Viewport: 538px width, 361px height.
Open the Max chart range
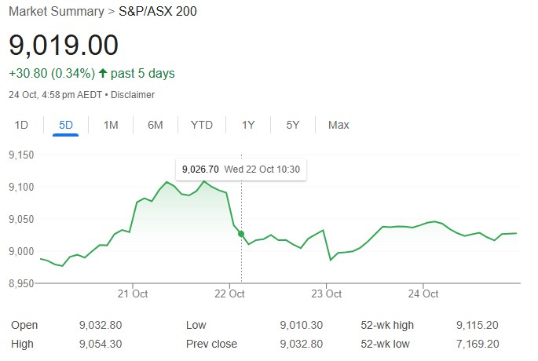(339, 125)
